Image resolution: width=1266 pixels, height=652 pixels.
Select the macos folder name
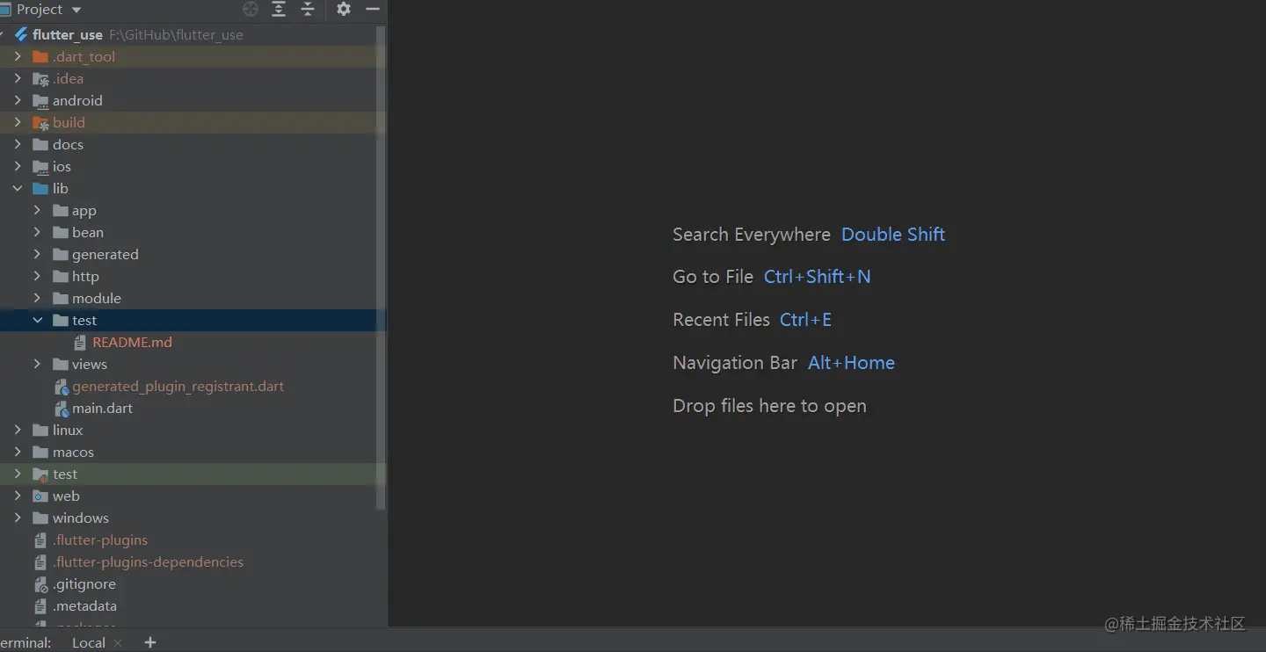[73, 453]
